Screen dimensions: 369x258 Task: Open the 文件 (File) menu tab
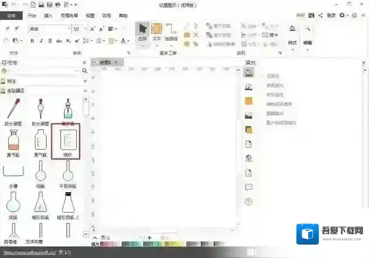11,16
